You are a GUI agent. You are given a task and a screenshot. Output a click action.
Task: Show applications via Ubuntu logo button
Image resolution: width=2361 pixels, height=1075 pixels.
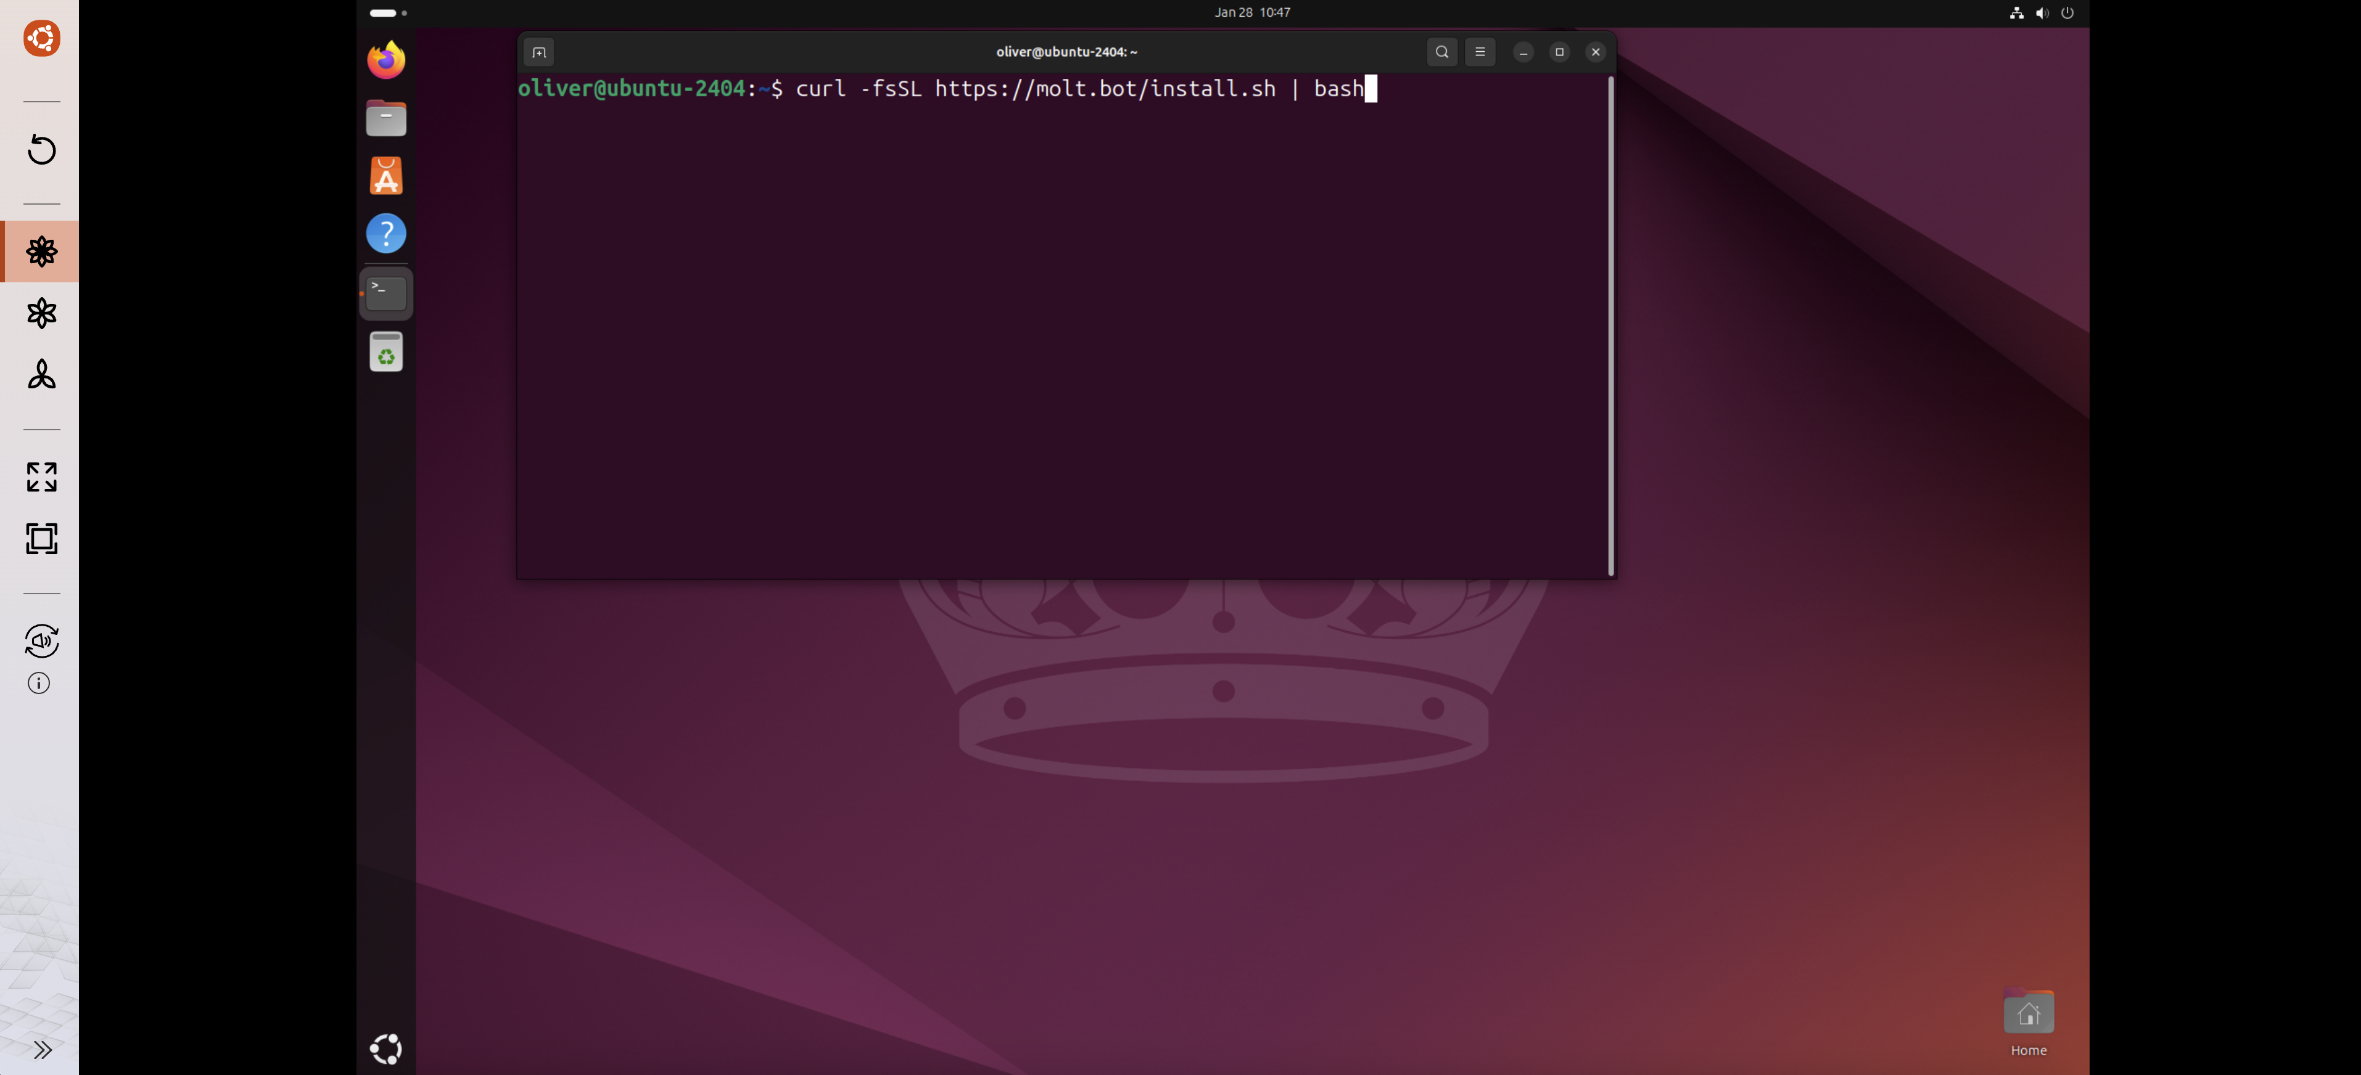pyautogui.click(x=386, y=1048)
